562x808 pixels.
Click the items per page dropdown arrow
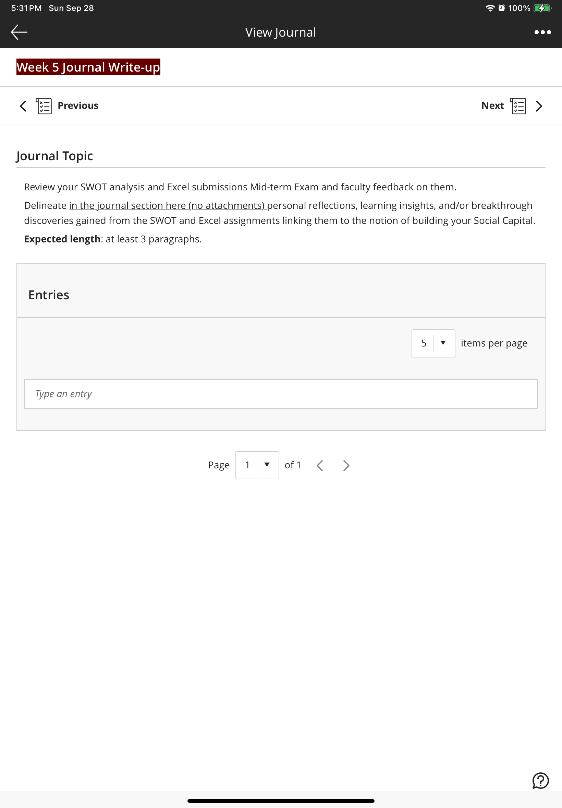[x=443, y=343]
